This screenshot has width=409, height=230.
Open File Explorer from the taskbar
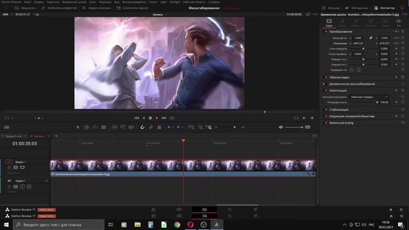click(137, 225)
